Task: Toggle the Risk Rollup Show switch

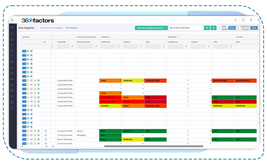Action: (233, 28)
